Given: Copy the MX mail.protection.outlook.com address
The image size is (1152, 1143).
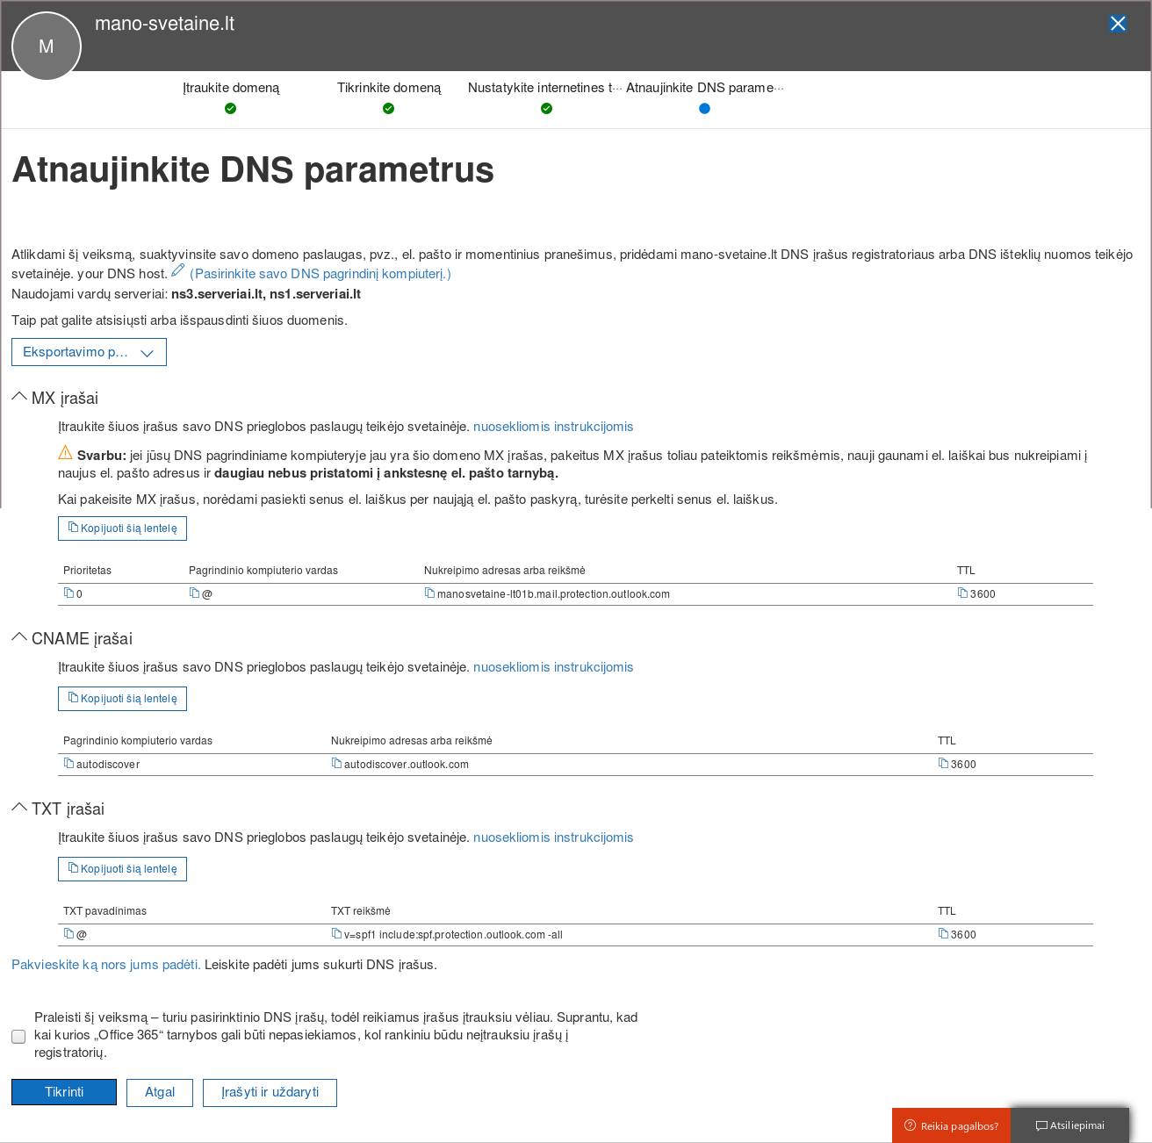Looking at the screenshot, I should pyautogui.click(x=429, y=593).
